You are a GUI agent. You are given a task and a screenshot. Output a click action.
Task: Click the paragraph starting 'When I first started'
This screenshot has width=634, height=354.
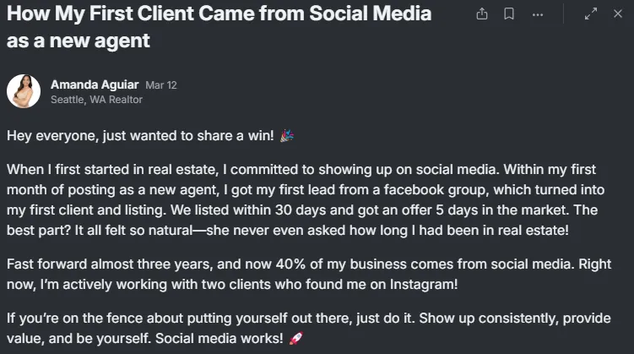coord(306,200)
